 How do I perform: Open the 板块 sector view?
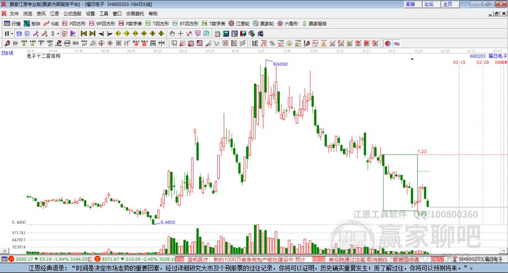point(32,24)
